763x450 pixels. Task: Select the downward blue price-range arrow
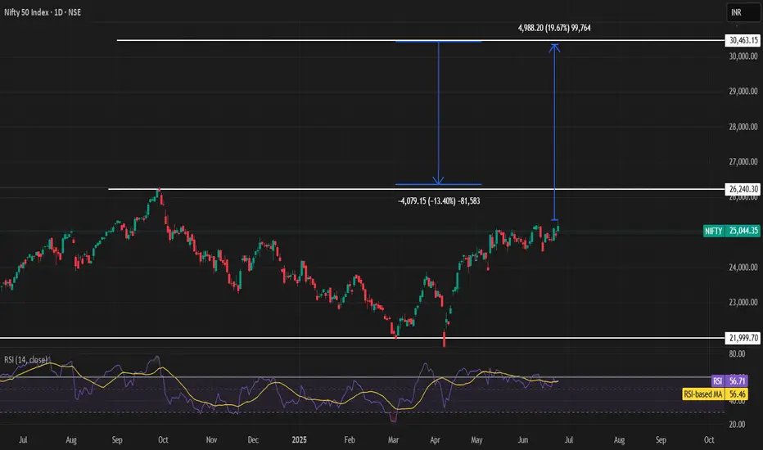[x=439, y=113]
